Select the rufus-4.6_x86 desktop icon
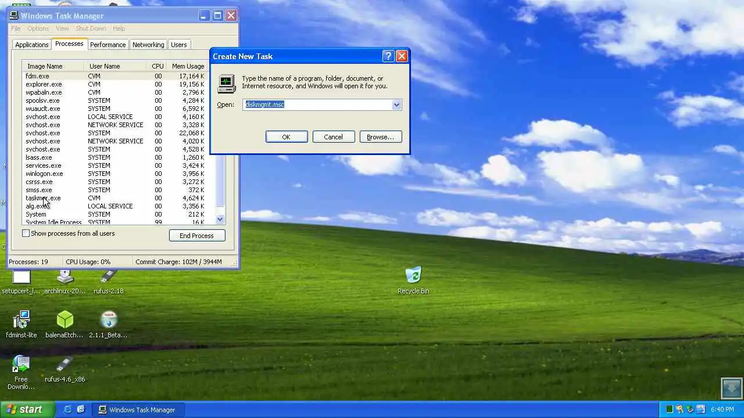This screenshot has width=744, height=418. click(65, 369)
